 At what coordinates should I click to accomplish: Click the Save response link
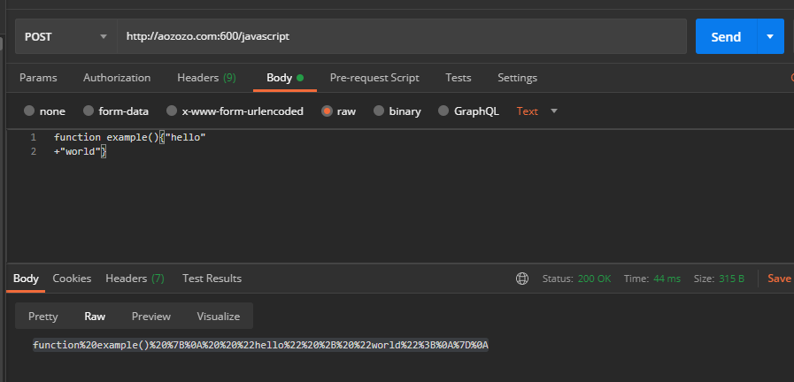779,279
